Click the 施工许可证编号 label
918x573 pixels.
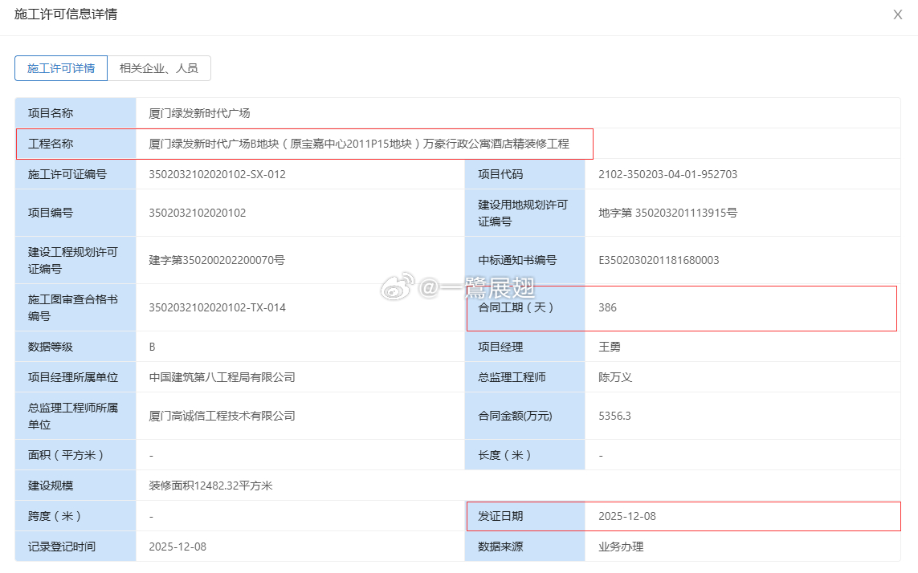point(67,174)
